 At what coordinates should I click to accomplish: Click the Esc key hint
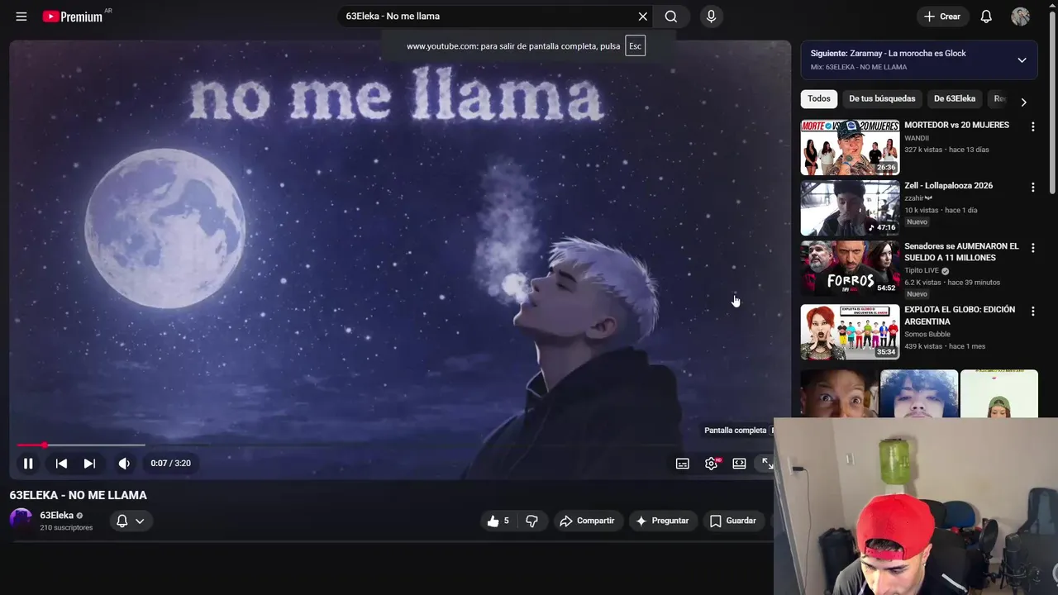(635, 46)
